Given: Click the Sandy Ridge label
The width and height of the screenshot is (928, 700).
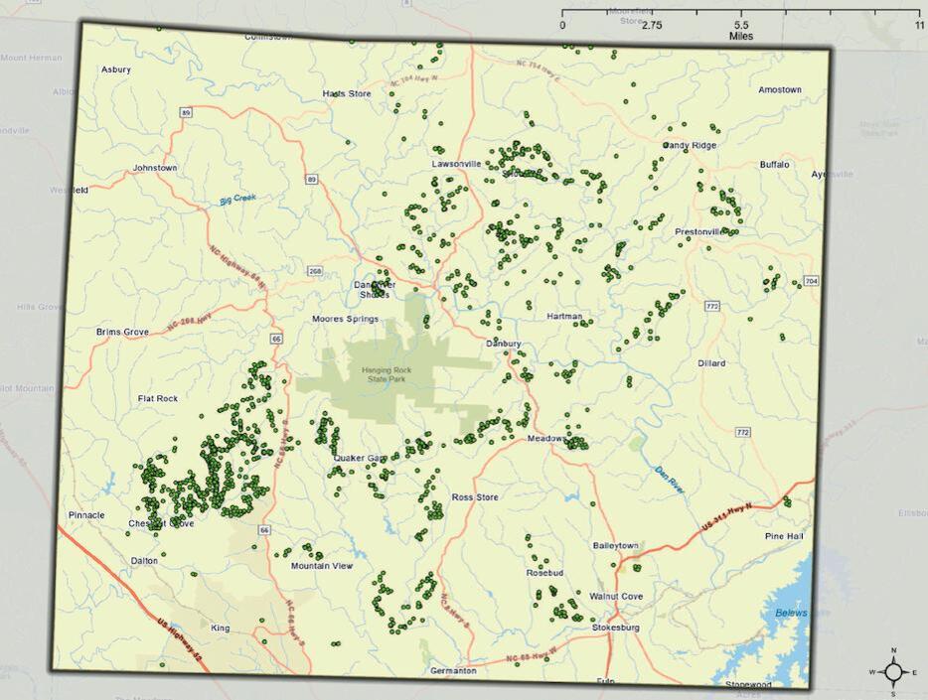Looking at the screenshot, I should click(x=690, y=145).
